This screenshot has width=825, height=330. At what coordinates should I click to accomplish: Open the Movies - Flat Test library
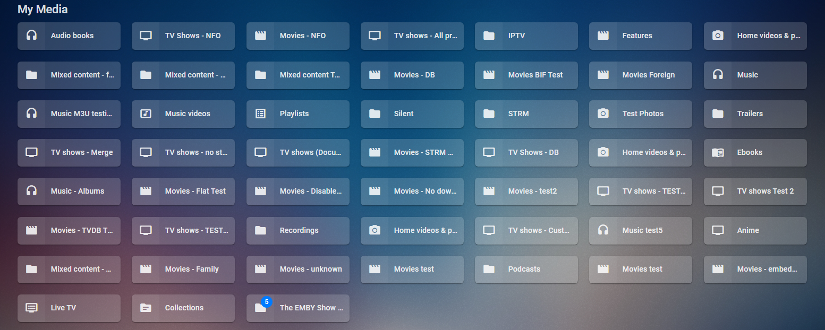[183, 191]
